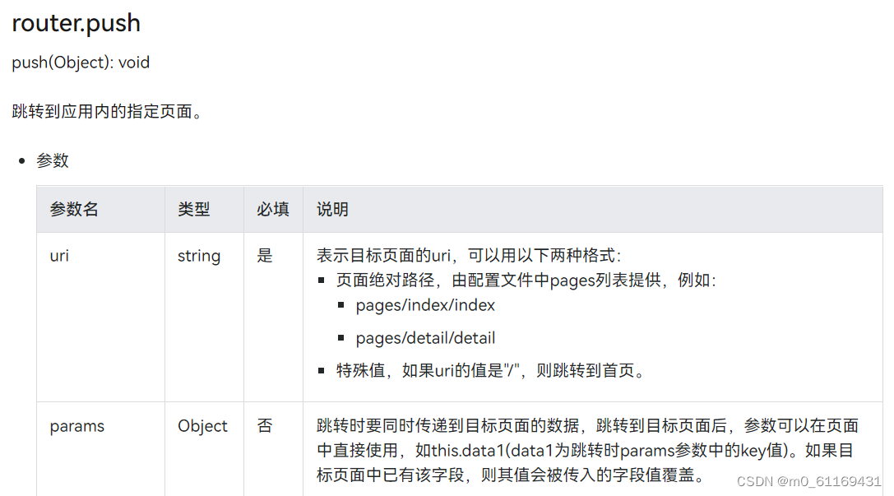Viewport: 894px width, 496px height.
Task: Click the 说明 column header
Action: pyautogui.click(x=332, y=209)
